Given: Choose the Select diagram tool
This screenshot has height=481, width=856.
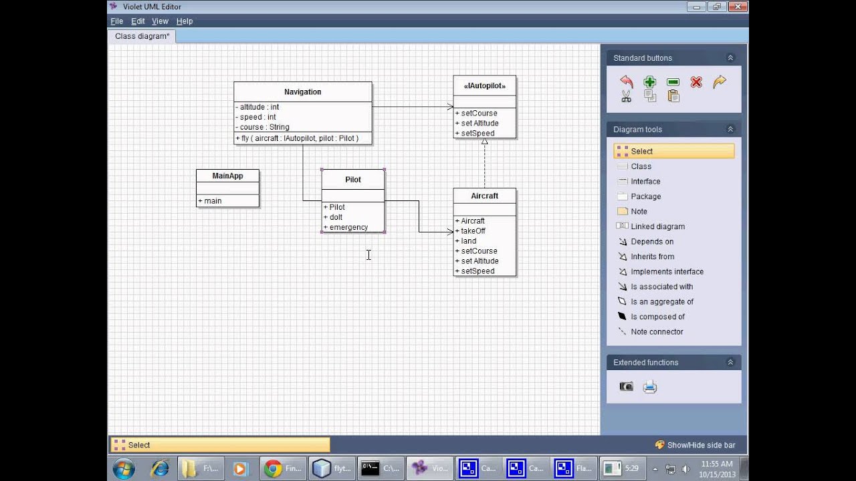Looking at the screenshot, I should (673, 151).
